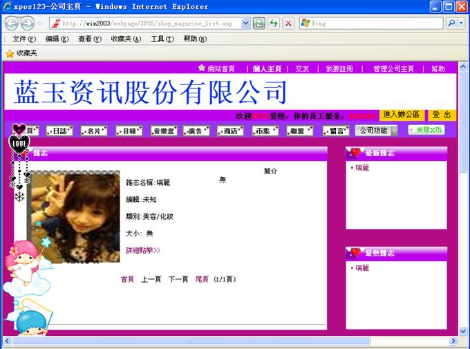The height and width of the screenshot is (349, 470).
Task: Expand the address bar URL dropdown
Action: click(x=246, y=23)
